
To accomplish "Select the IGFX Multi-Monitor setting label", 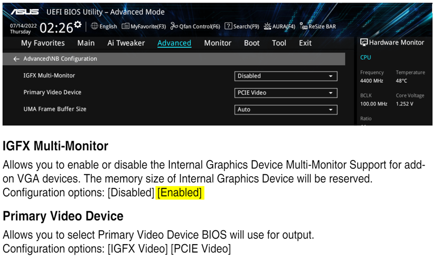I will pyautogui.click(x=49, y=75).
